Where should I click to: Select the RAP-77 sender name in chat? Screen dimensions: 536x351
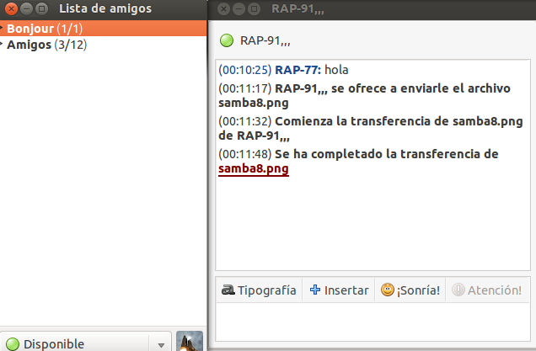pyautogui.click(x=297, y=70)
